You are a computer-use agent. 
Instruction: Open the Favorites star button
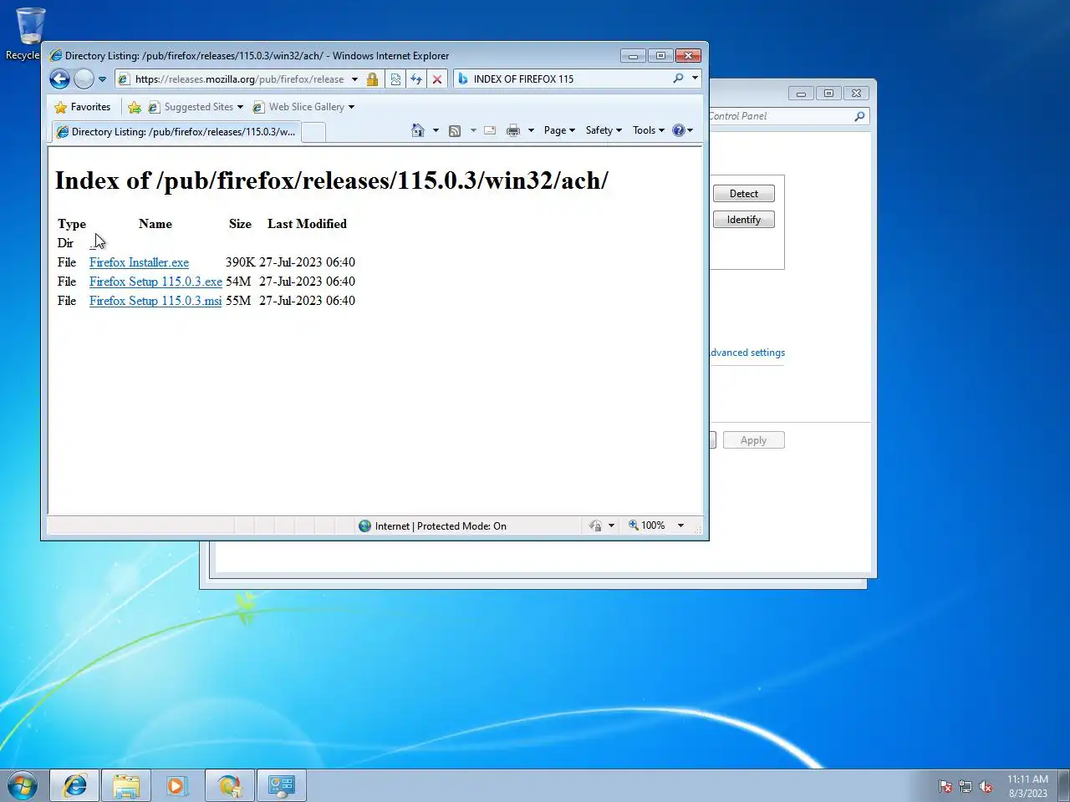[82, 107]
